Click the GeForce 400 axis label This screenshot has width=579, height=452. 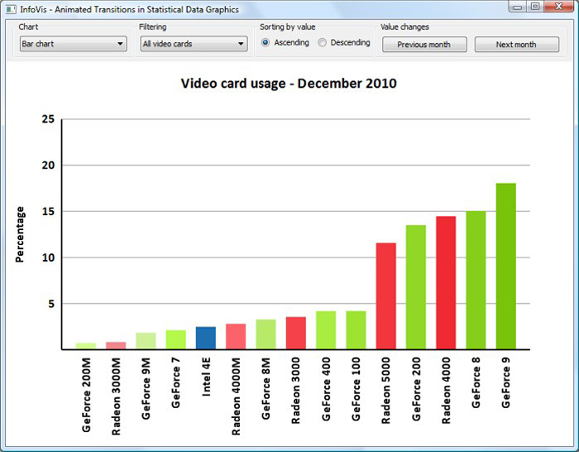click(x=326, y=389)
